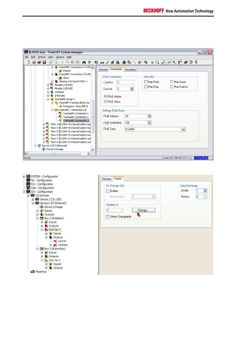Click the New file toolbar icon

click(29, 62)
